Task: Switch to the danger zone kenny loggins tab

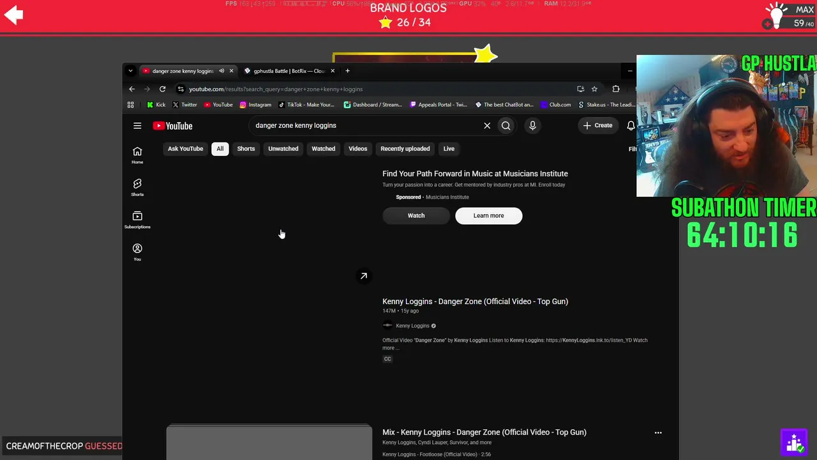Action: (x=183, y=71)
